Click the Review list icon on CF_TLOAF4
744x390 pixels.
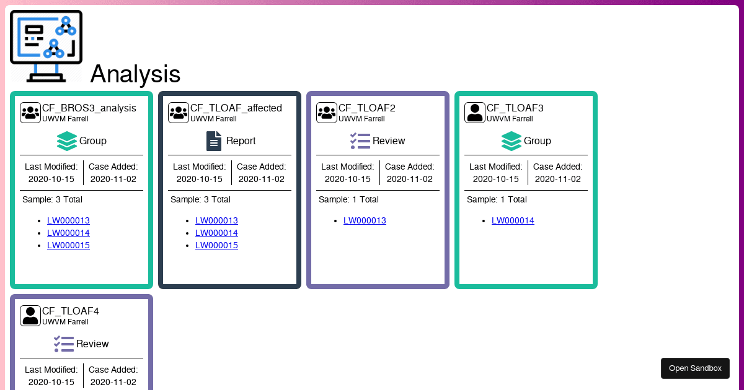pyautogui.click(x=64, y=344)
